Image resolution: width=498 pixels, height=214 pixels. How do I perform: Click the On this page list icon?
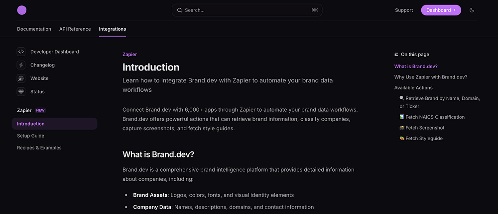pos(396,55)
